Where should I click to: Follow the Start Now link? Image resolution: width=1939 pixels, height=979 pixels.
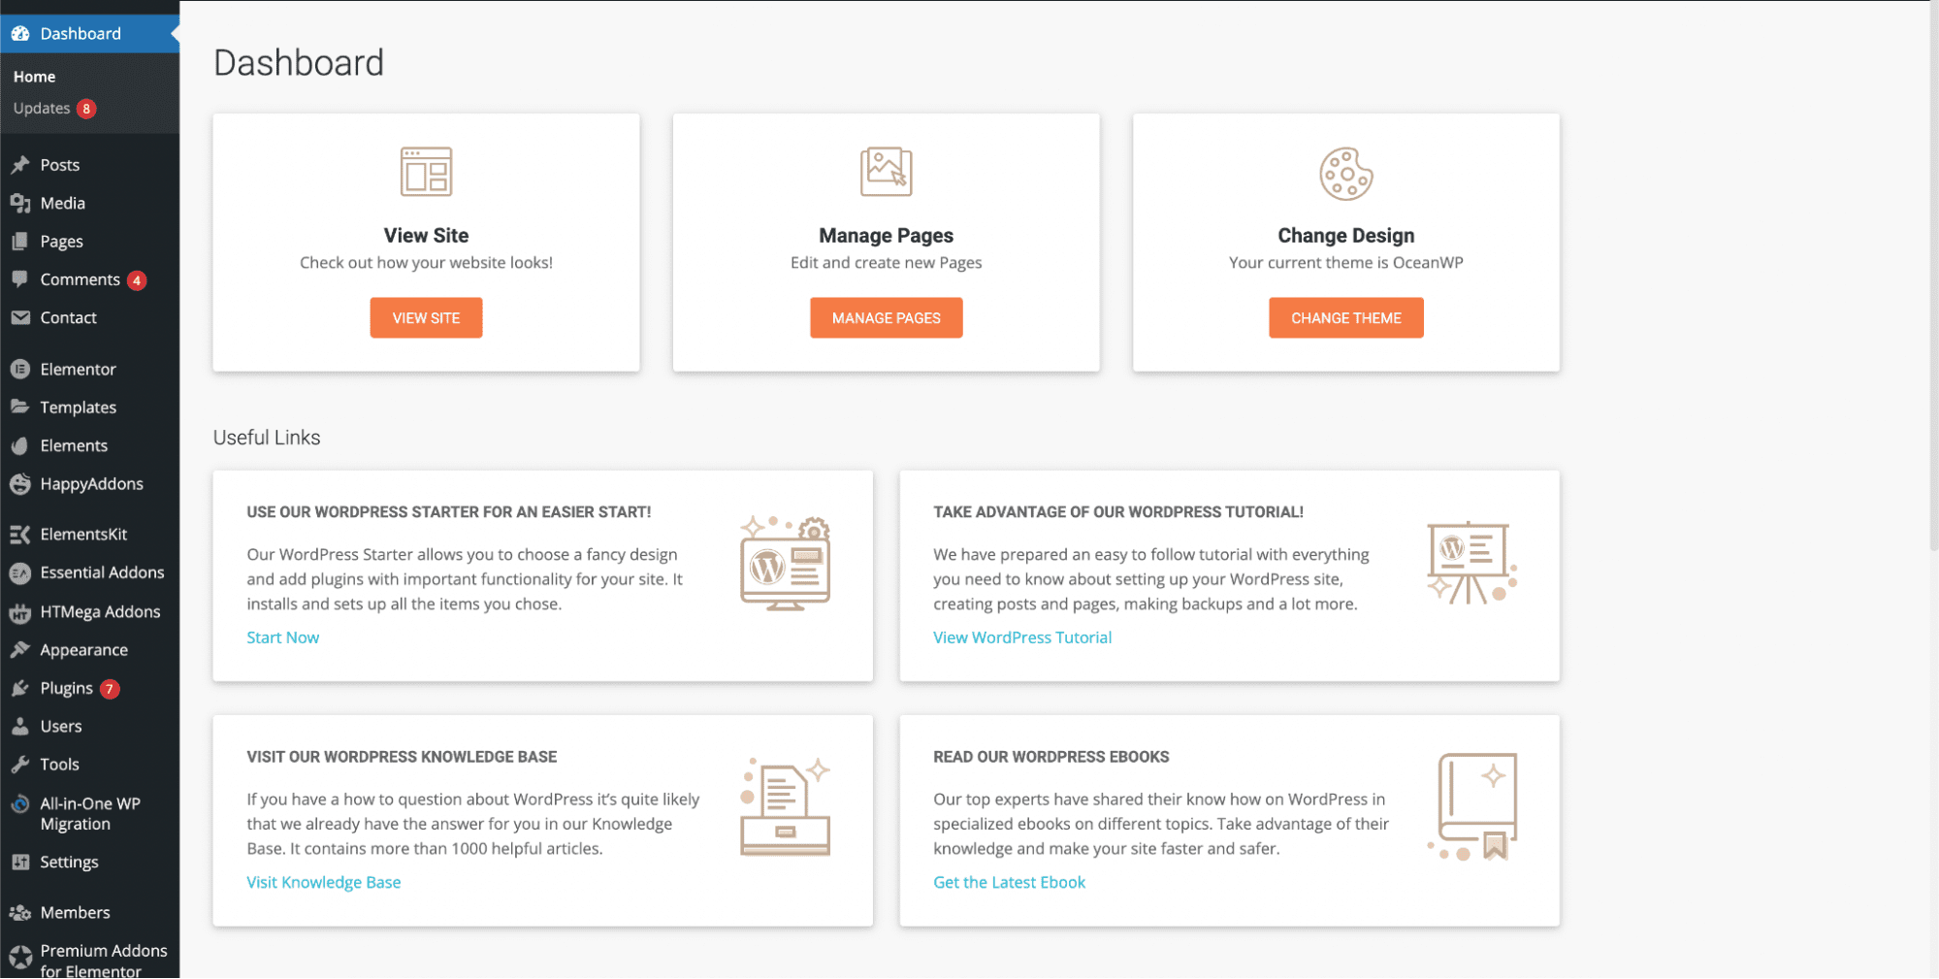pos(282,637)
